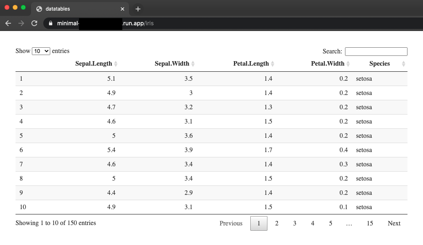Click the globe favicon on datatables tab

[39, 9]
